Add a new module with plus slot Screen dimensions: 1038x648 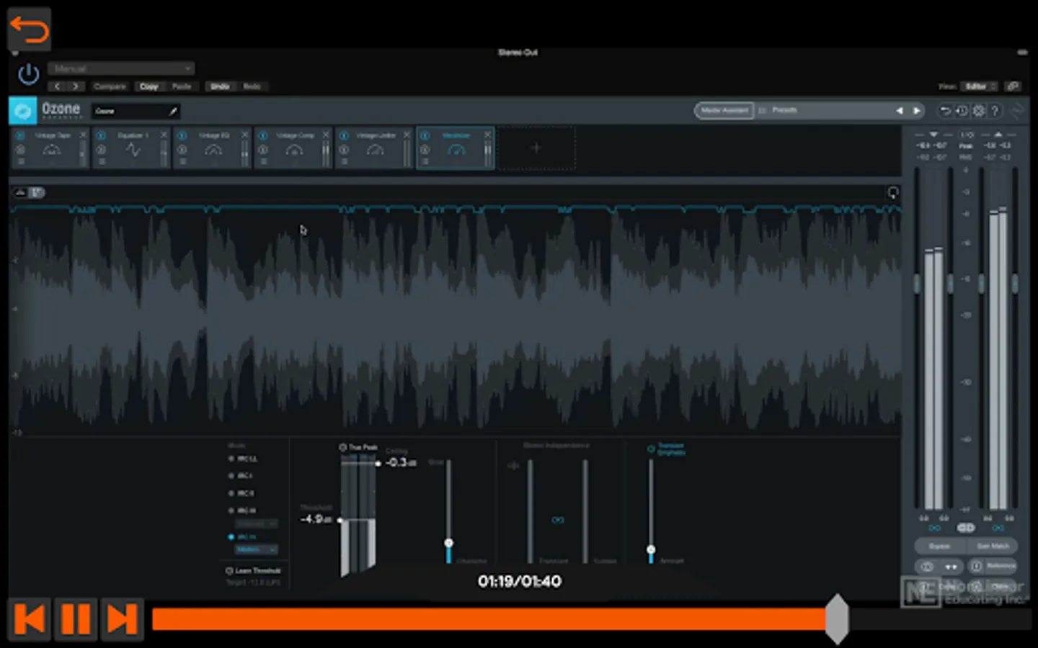(536, 148)
